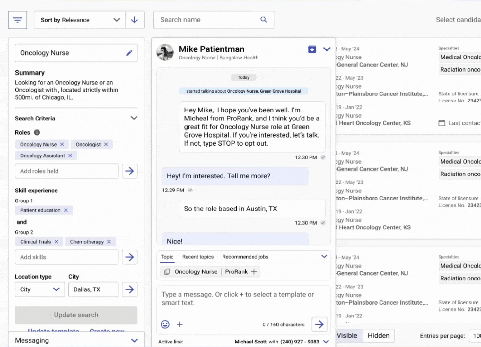Focus the Add roles held field

coord(67,171)
